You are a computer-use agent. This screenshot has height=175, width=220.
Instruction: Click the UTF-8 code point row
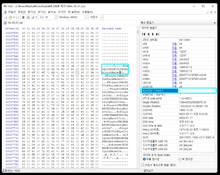[178, 98]
